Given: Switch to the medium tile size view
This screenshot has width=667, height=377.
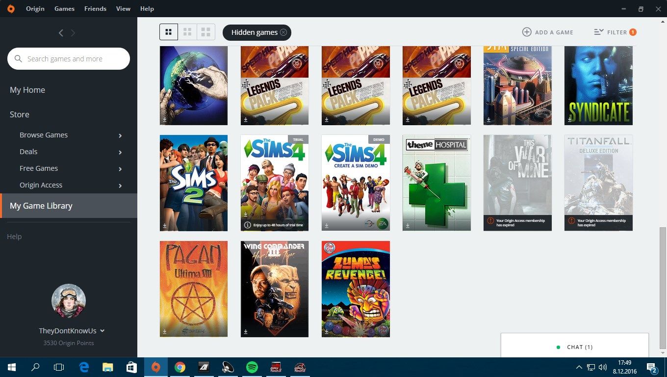Looking at the screenshot, I should coord(187,32).
